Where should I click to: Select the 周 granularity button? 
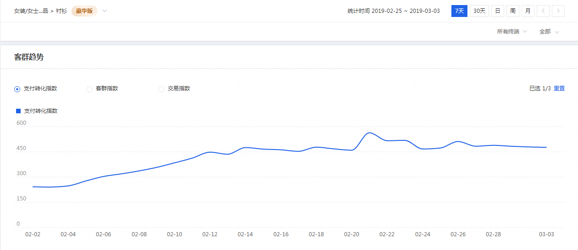pos(513,11)
